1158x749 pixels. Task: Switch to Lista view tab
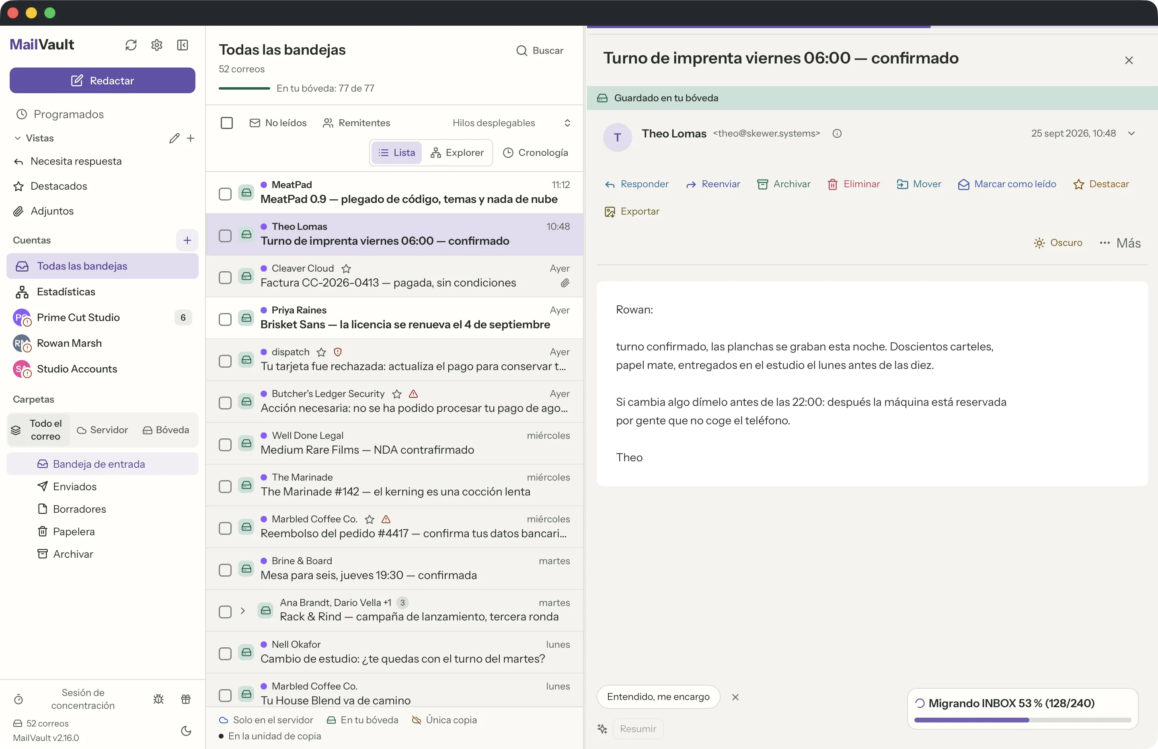point(396,153)
